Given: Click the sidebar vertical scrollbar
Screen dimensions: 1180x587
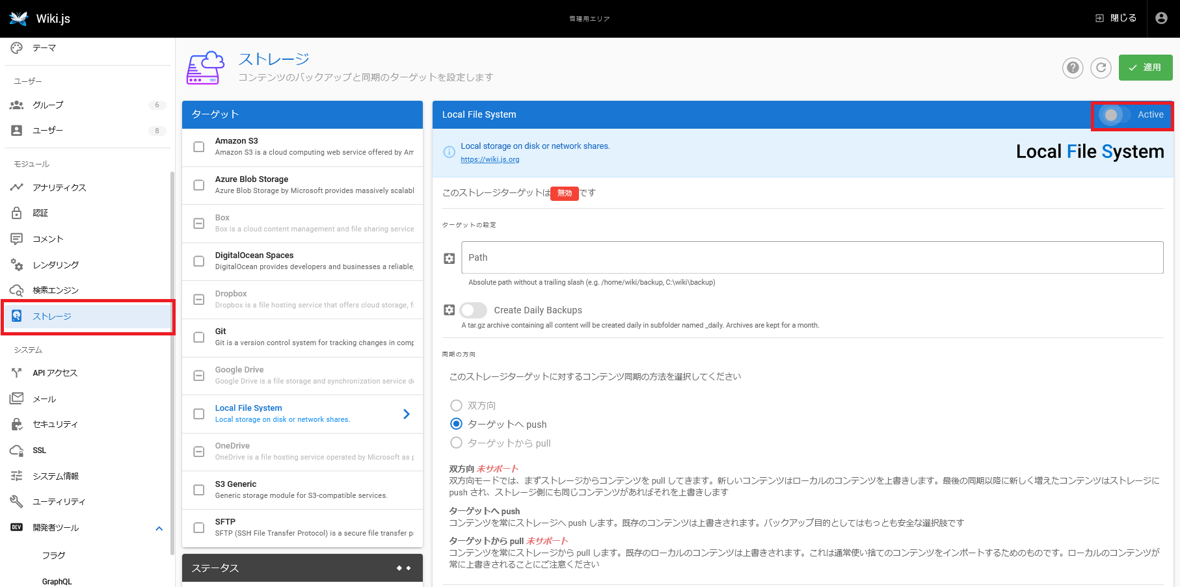Looking at the screenshot, I should point(172,363).
